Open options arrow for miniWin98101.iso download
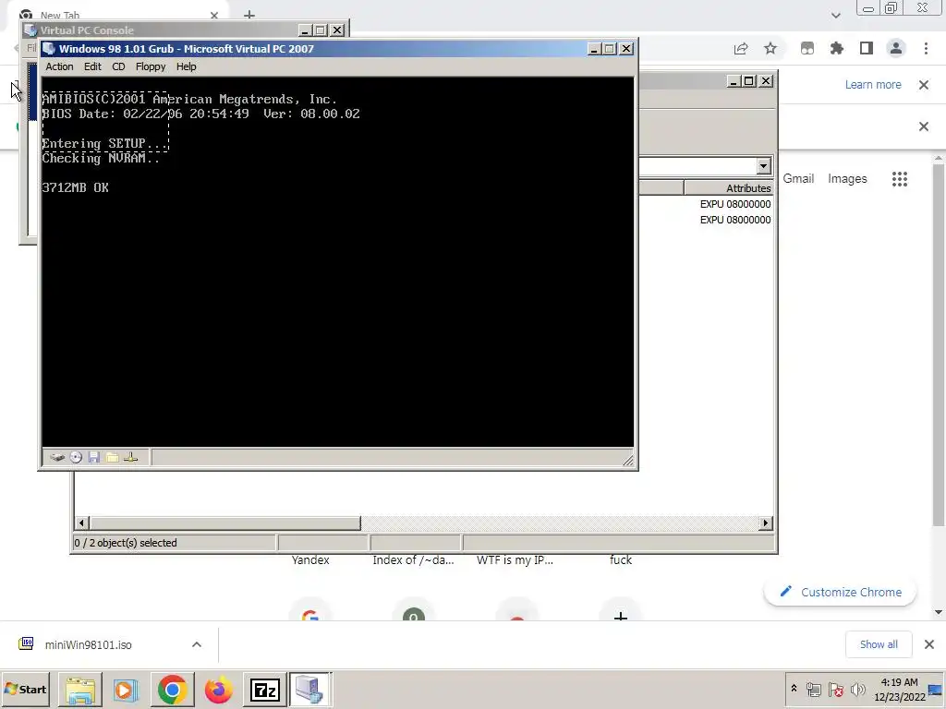The width and height of the screenshot is (946, 709). 197,644
